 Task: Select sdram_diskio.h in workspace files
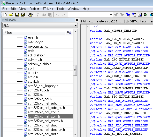point(40,64)
